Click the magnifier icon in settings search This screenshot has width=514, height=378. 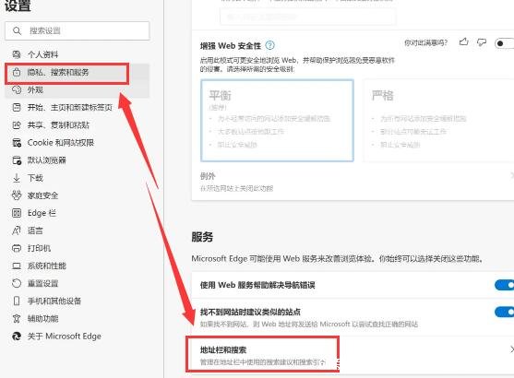coord(17,30)
